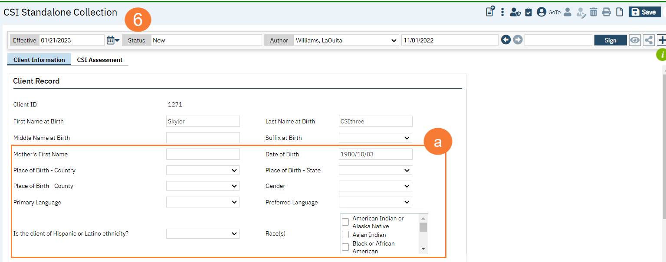Check American Indian or Alaska Native race

(x=345, y=222)
